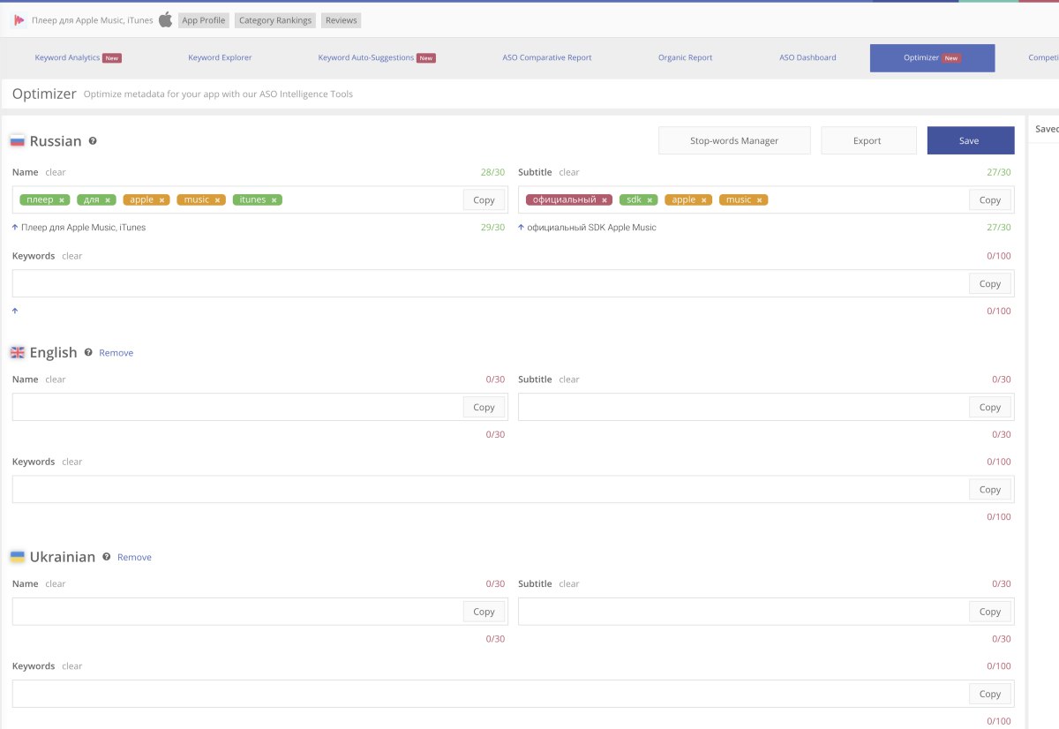Remove music tag from Subtitle field
The width and height of the screenshot is (1059, 729).
(x=759, y=200)
